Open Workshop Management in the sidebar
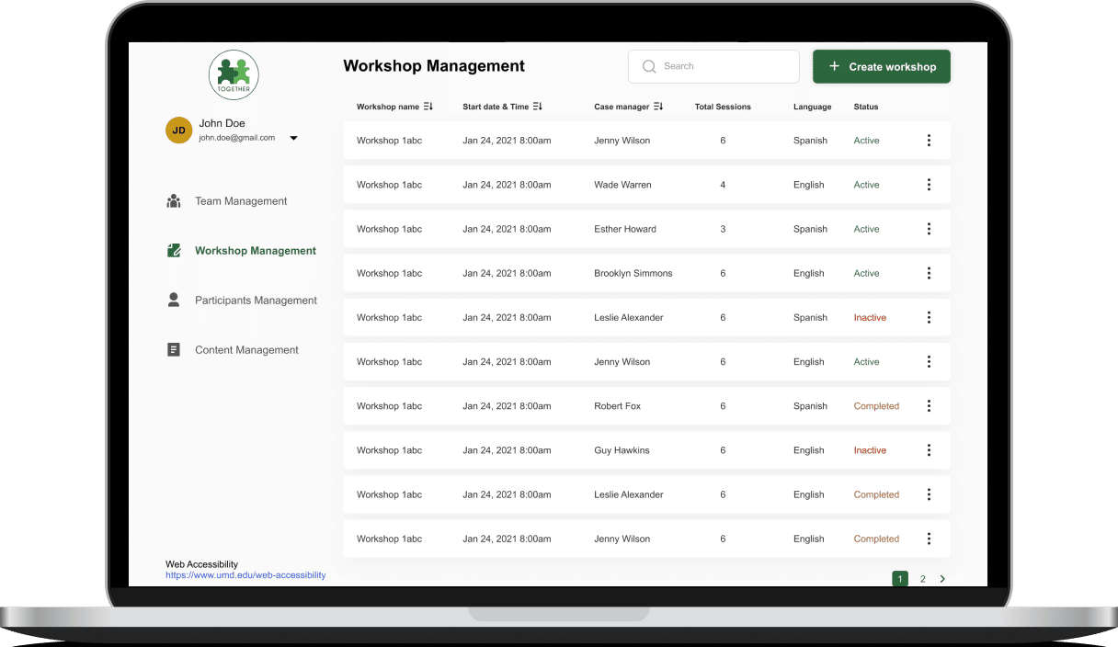 click(x=255, y=251)
